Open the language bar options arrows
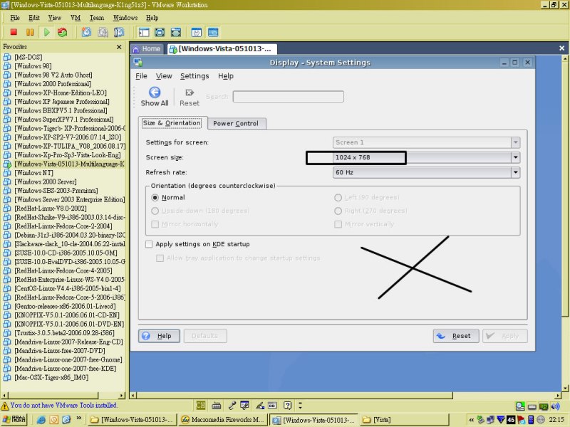This screenshot has height=427, width=570. point(300,405)
